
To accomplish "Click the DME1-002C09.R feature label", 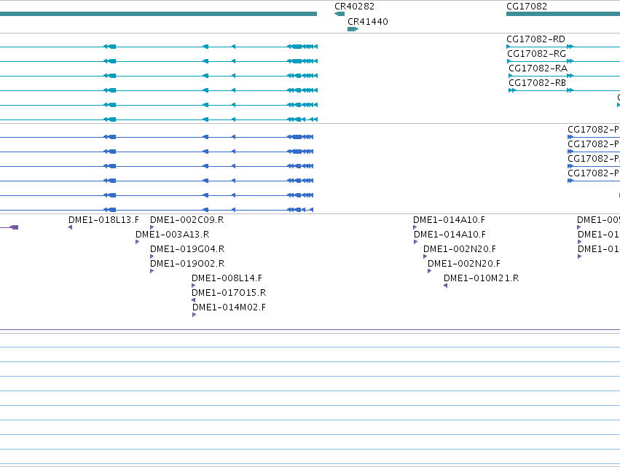I will pos(187,220).
